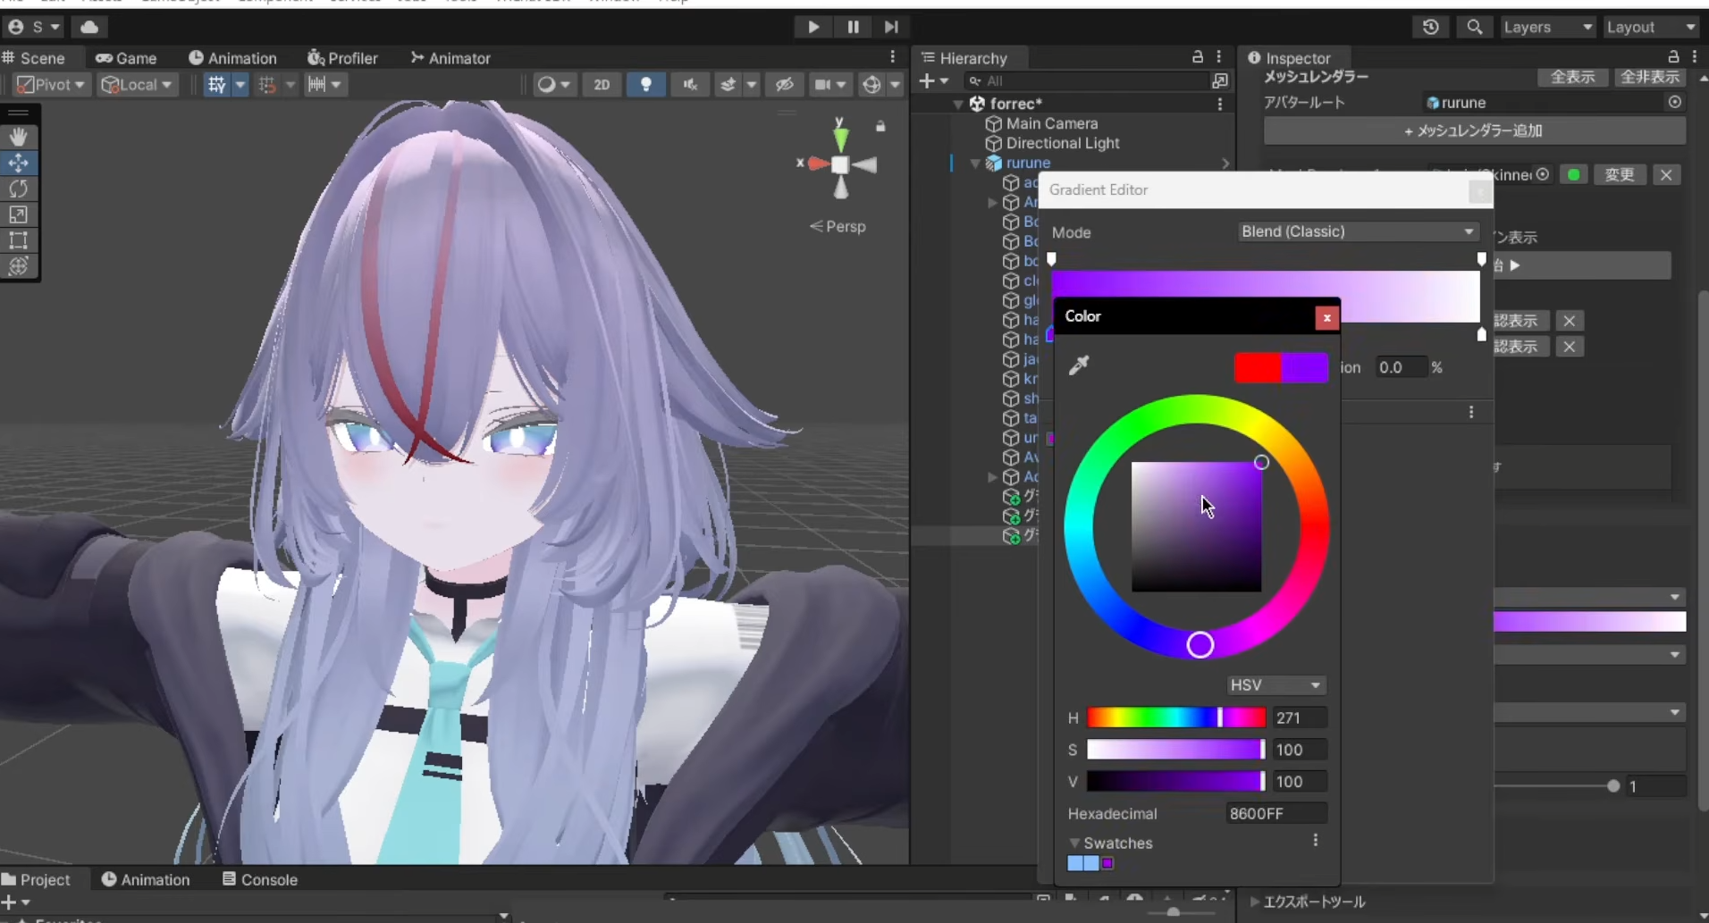Open the cloud services icon
This screenshot has width=1709, height=923.
point(89,27)
